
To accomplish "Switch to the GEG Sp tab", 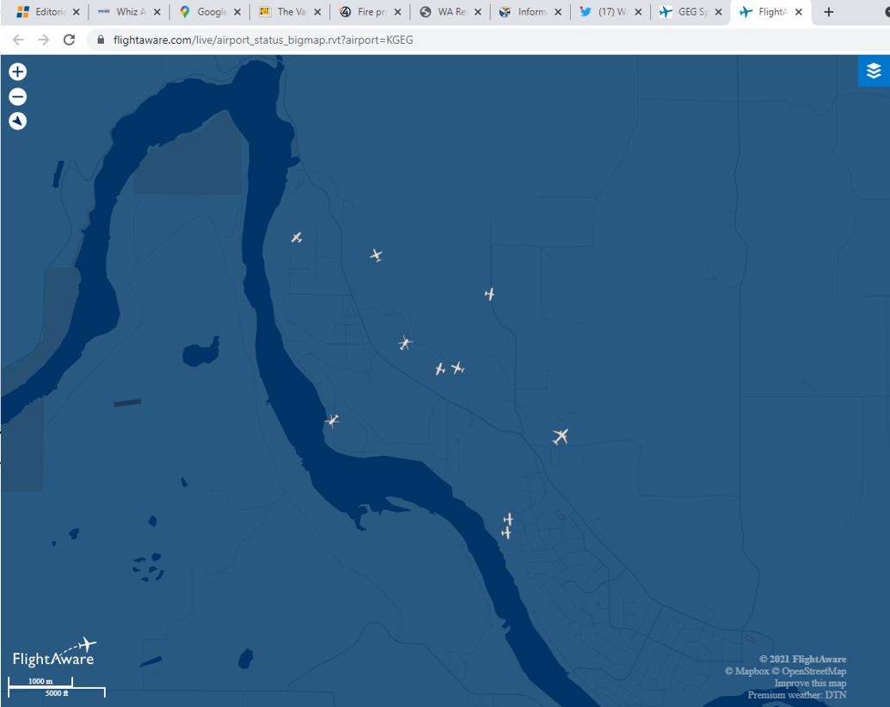I will pos(685,12).
